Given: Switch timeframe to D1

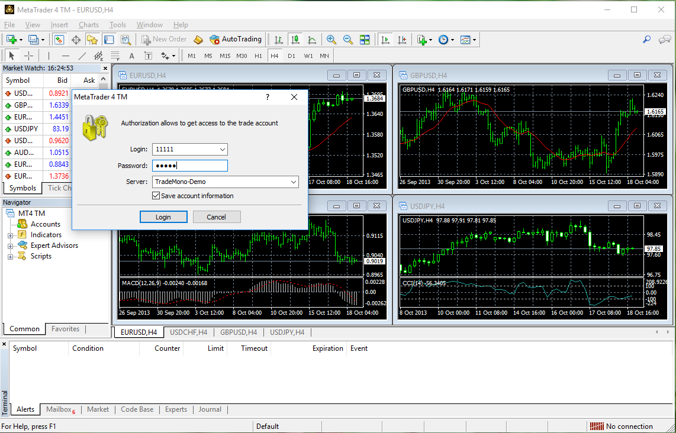Looking at the screenshot, I should click(291, 56).
